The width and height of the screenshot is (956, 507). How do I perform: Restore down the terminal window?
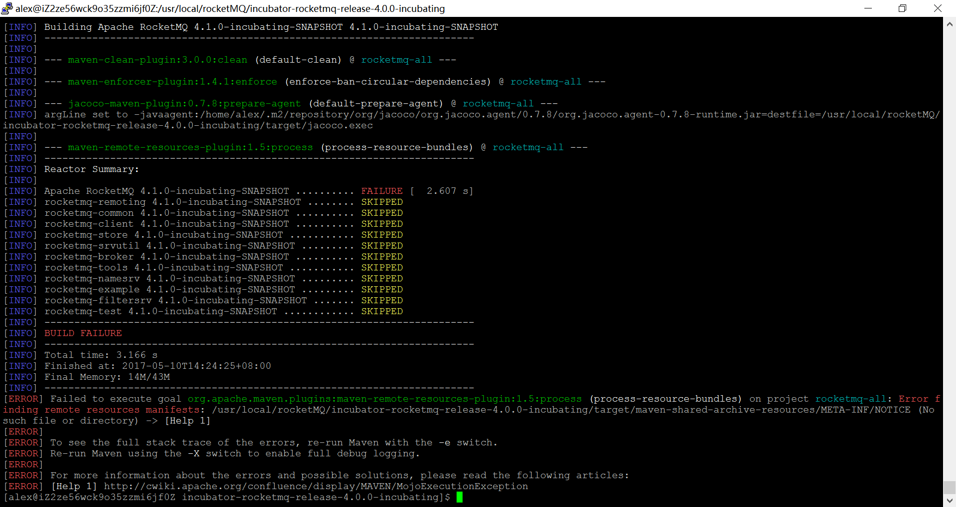coord(902,8)
